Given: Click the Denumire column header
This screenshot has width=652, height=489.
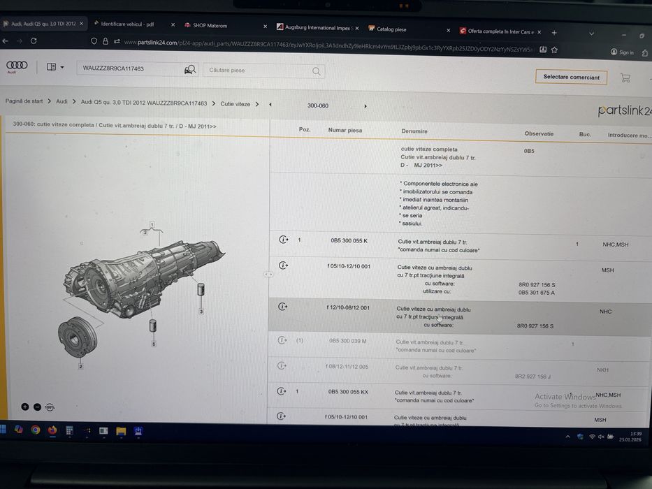Looking at the screenshot, I should pyautogui.click(x=414, y=131).
